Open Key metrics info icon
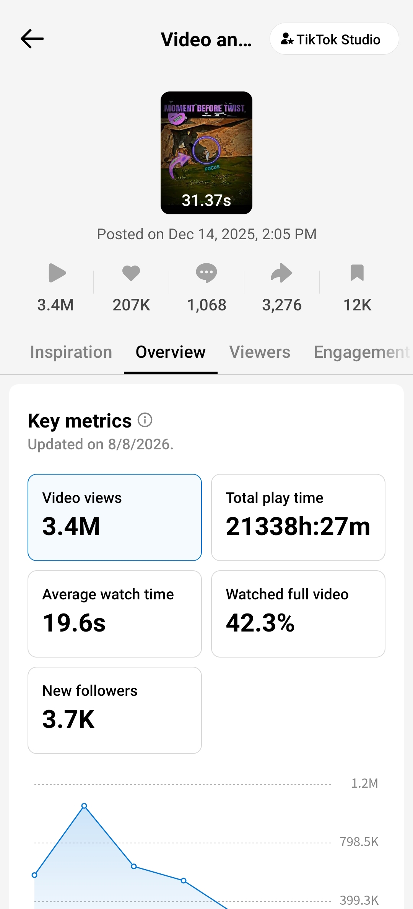Image resolution: width=413 pixels, height=909 pixels. (x=145, y=420)
